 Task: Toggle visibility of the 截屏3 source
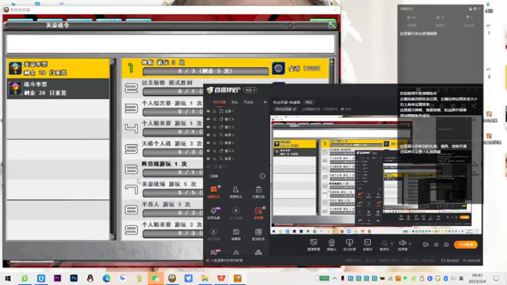[x=209, y=135]
